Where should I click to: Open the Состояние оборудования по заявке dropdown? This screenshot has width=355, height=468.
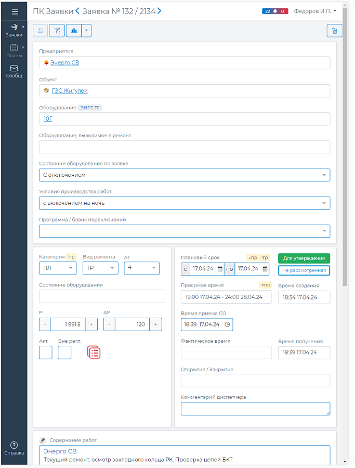point(185,175)
